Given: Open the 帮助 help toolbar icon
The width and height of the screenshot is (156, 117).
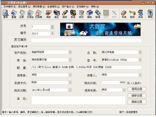Looking at the screenshot, I should 150,14.
